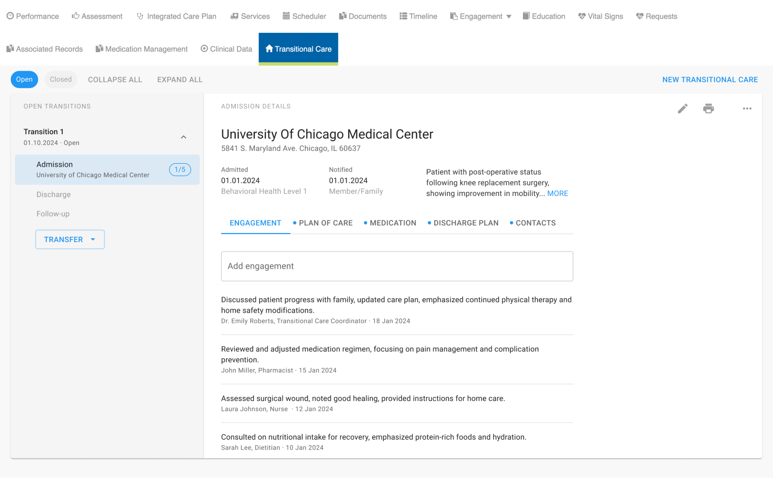Screen dimensions: 773x478
Task: Click the Vital Signs heart icon
Action: coord(582,16)
